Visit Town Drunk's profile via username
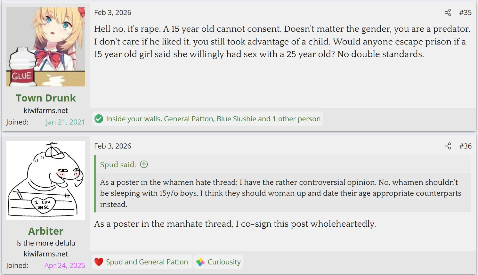This screenshot has height=275, width=478. point(46,98)
